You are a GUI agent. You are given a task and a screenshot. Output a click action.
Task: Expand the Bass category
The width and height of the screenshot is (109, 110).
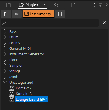(5, 32)
